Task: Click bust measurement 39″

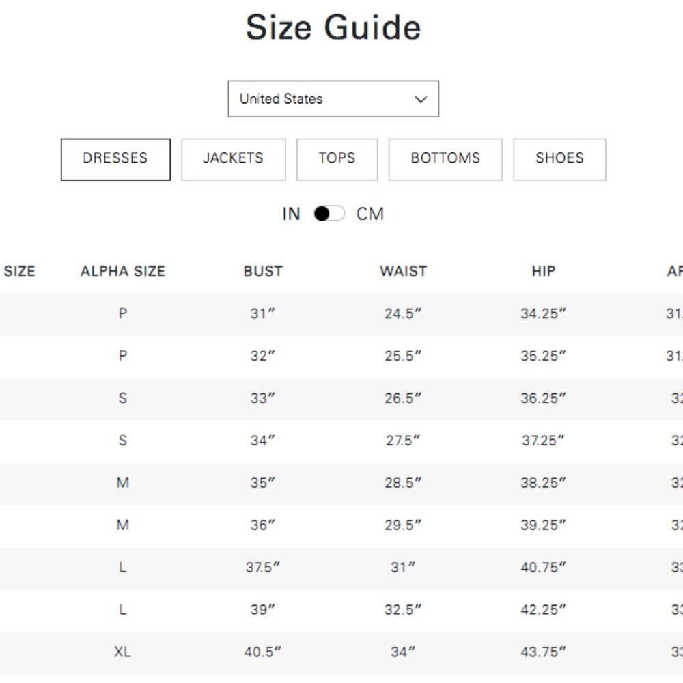Action: tap(263, 609)
